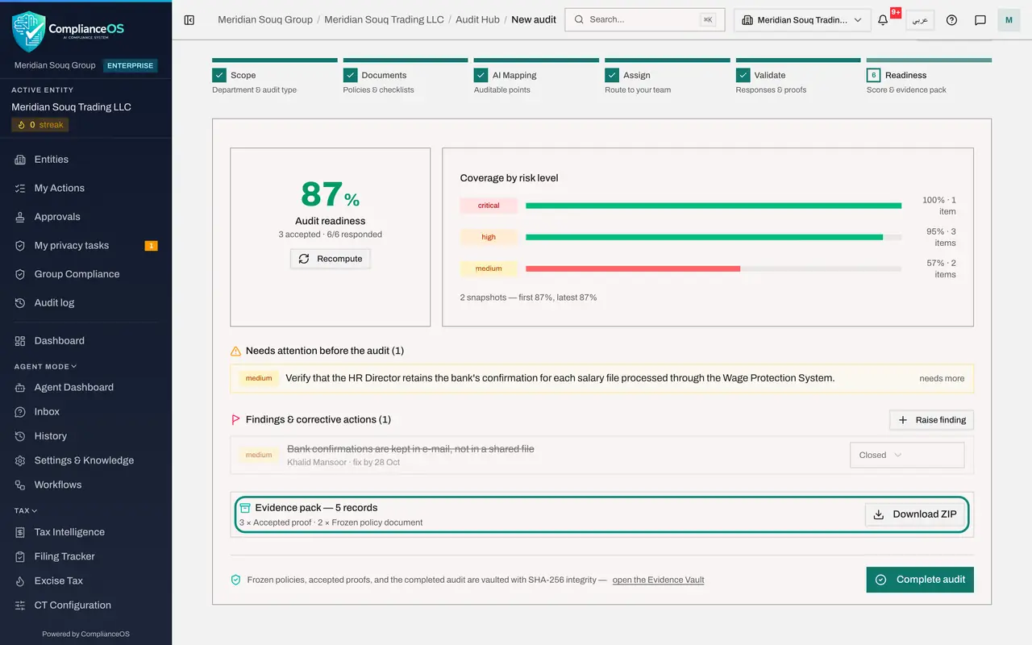Open the Meridian Souq Trading entity dropdown
Image resolution: width=1032 pixels, height=645 pixels.
(802, 20)
